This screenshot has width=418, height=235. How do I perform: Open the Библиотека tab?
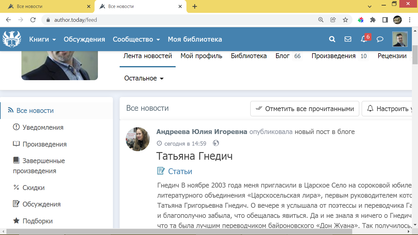click(x=249, y=56)
